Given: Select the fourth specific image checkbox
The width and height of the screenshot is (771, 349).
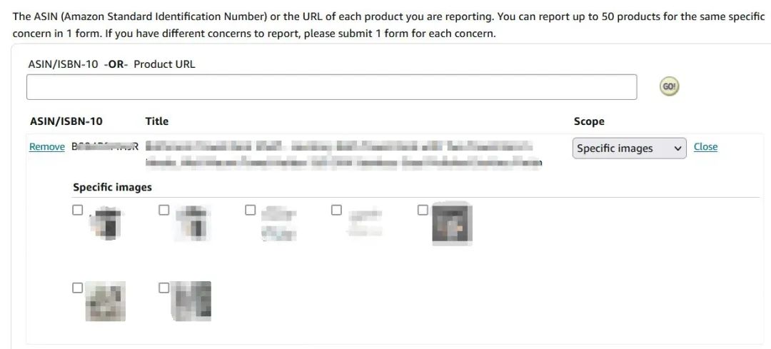Looking at the screenshot, I should (x=336, y=210).
